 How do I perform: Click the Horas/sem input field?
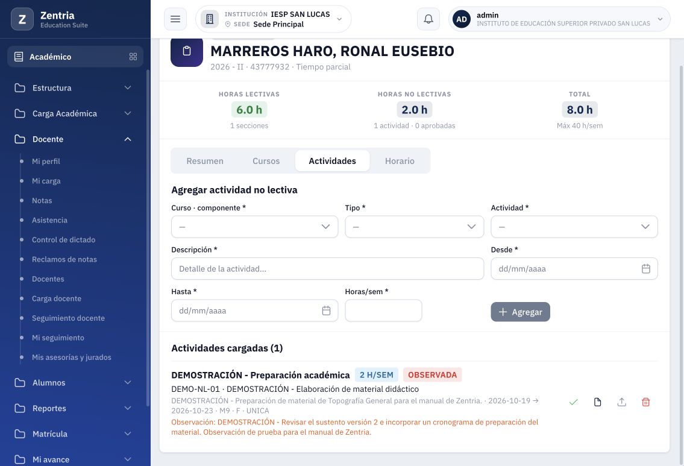click(x=383, y=310)
